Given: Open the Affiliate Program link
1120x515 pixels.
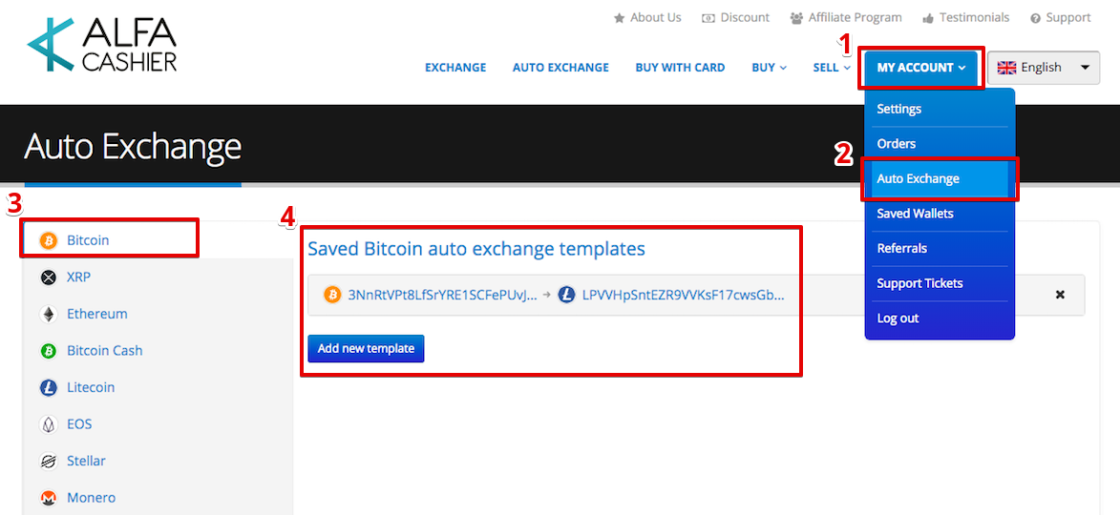Looking at the screenshot, I should pyautogui.click(x=846, y=17).
